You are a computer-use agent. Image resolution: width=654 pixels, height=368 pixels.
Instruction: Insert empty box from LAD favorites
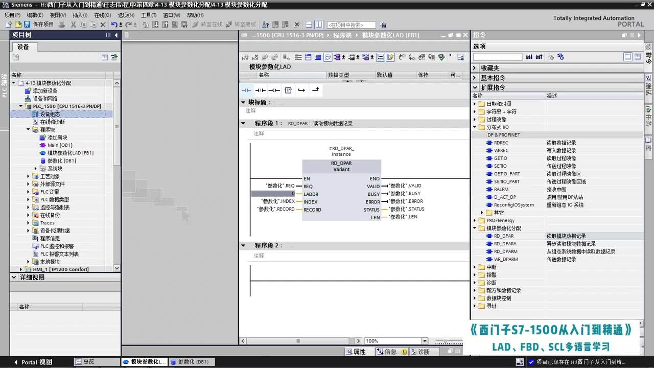288,90
